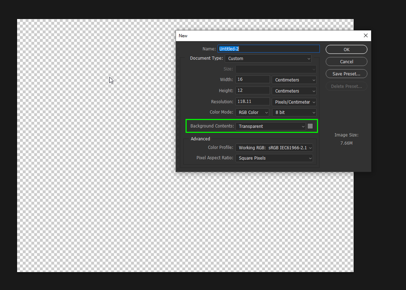Open the Pixel Aspect Ratio dropdown
This screenshot has width=406, height=290.
274,158
